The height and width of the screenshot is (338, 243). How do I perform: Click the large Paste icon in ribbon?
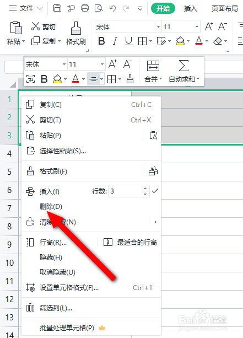tap(16, 28)
